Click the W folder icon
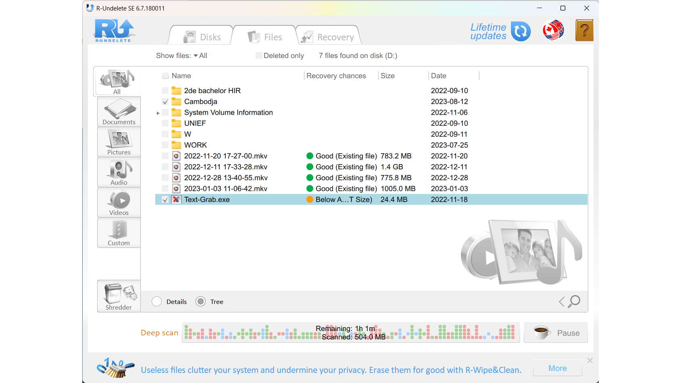 pyautogui.click(x=177, y=134)
